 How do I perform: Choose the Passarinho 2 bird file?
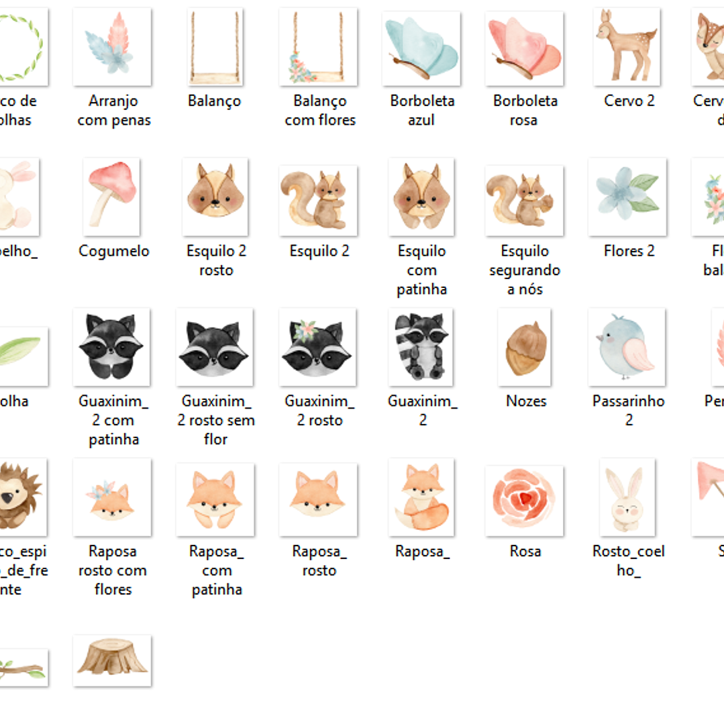point(627,347)
